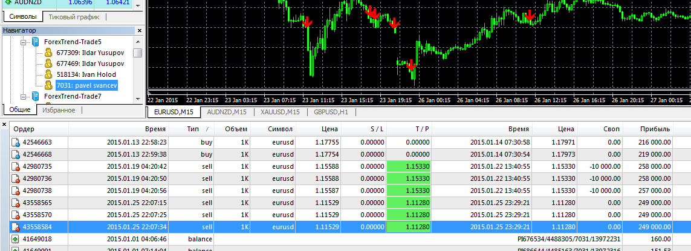Close the Навигатор panel
Image resolution: width=691 pixels, height=251 pixels.
pos(140,30)
